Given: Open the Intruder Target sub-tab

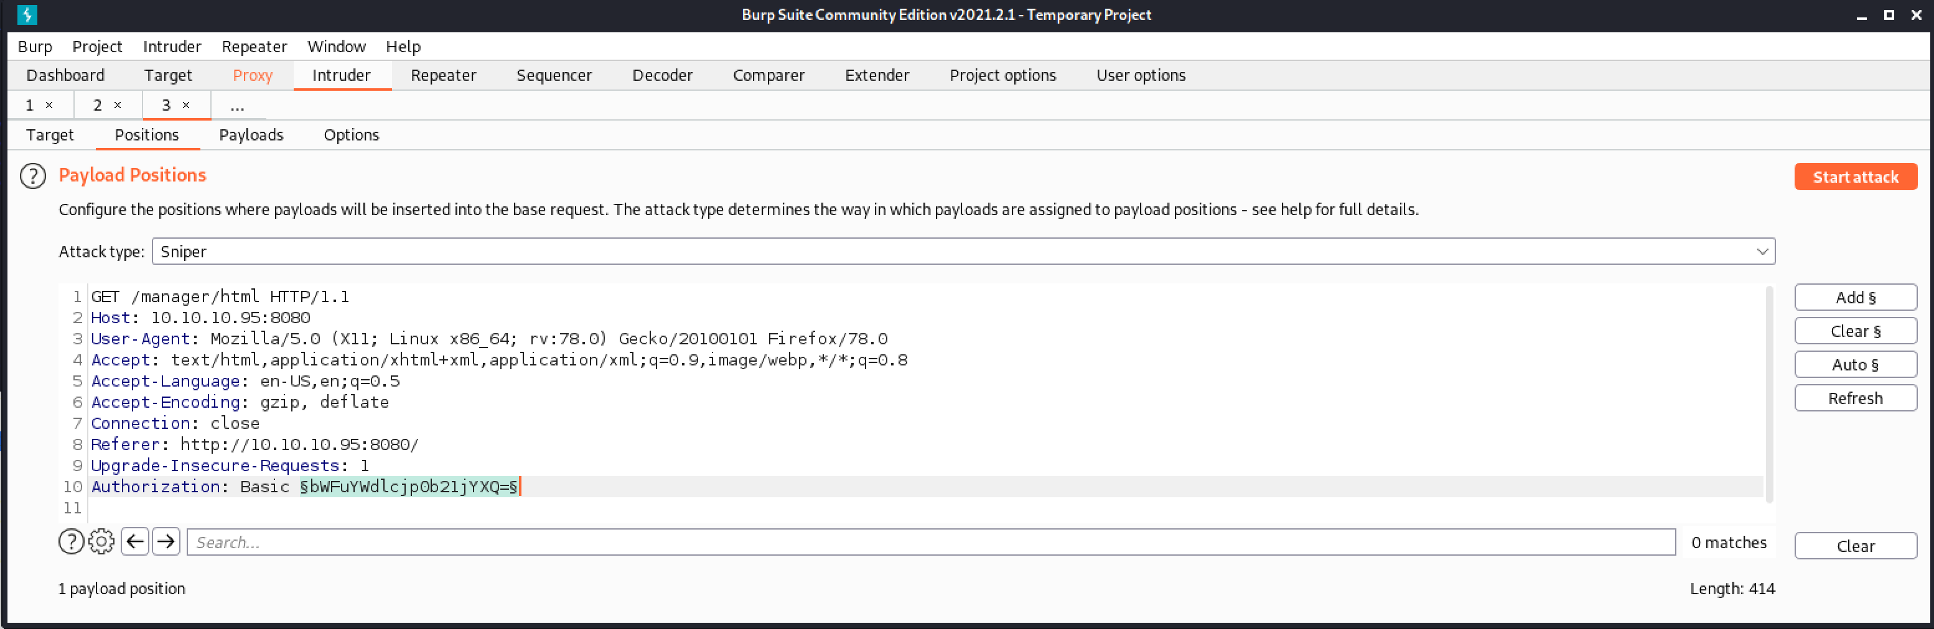Looking at the screenshot, I should pyautogui.click(x=50, y=135).
